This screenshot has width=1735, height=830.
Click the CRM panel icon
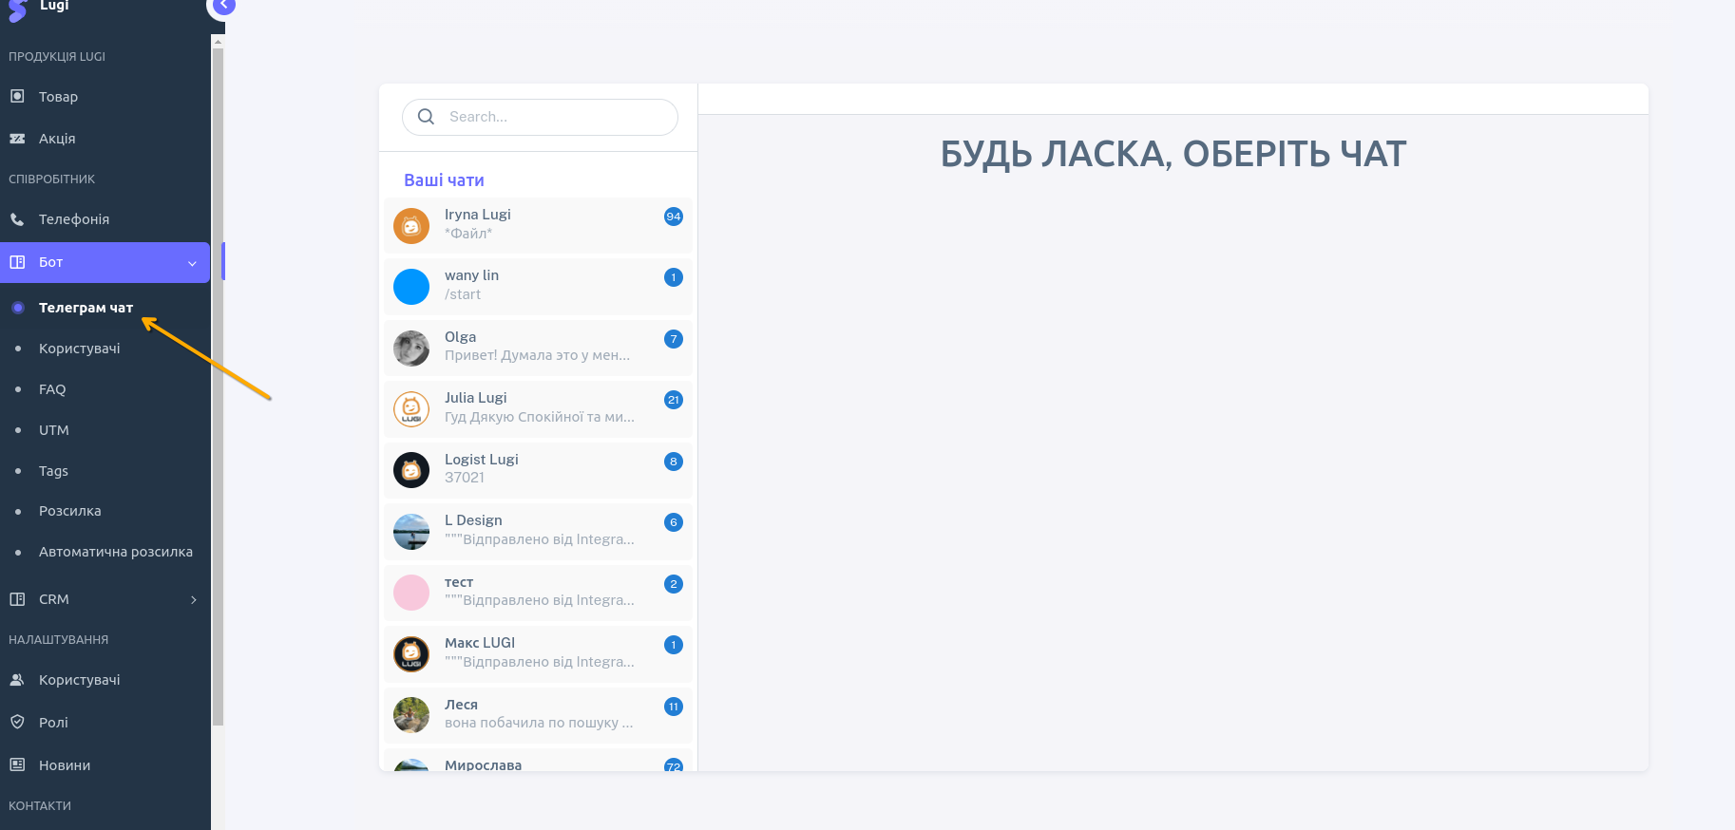[x=17, y=599]
